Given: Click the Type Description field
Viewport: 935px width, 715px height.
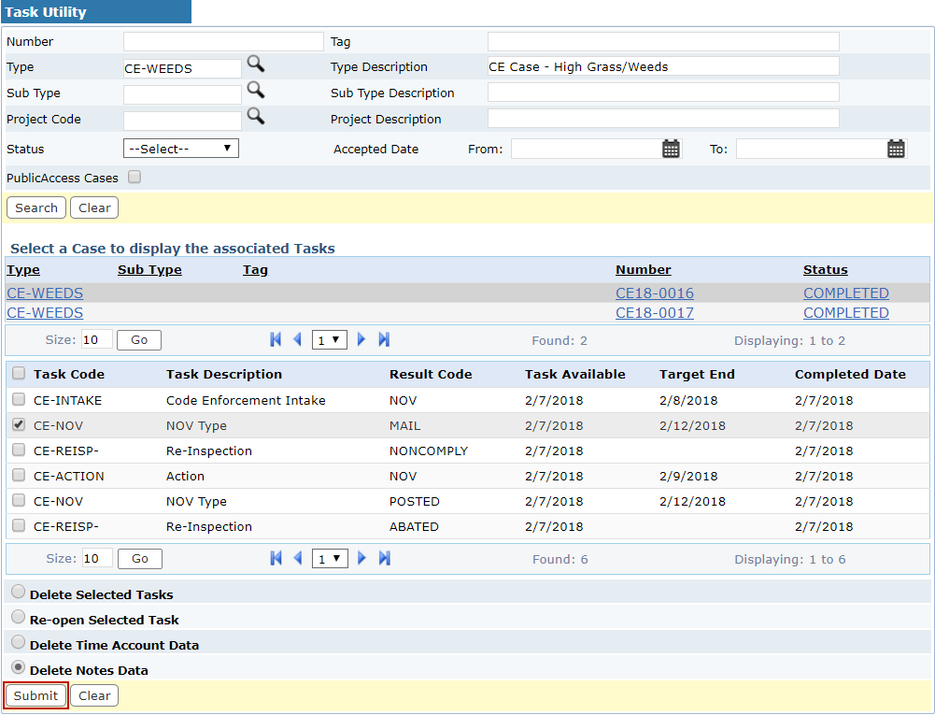Looking at the screenshot, I should (663, 66).
